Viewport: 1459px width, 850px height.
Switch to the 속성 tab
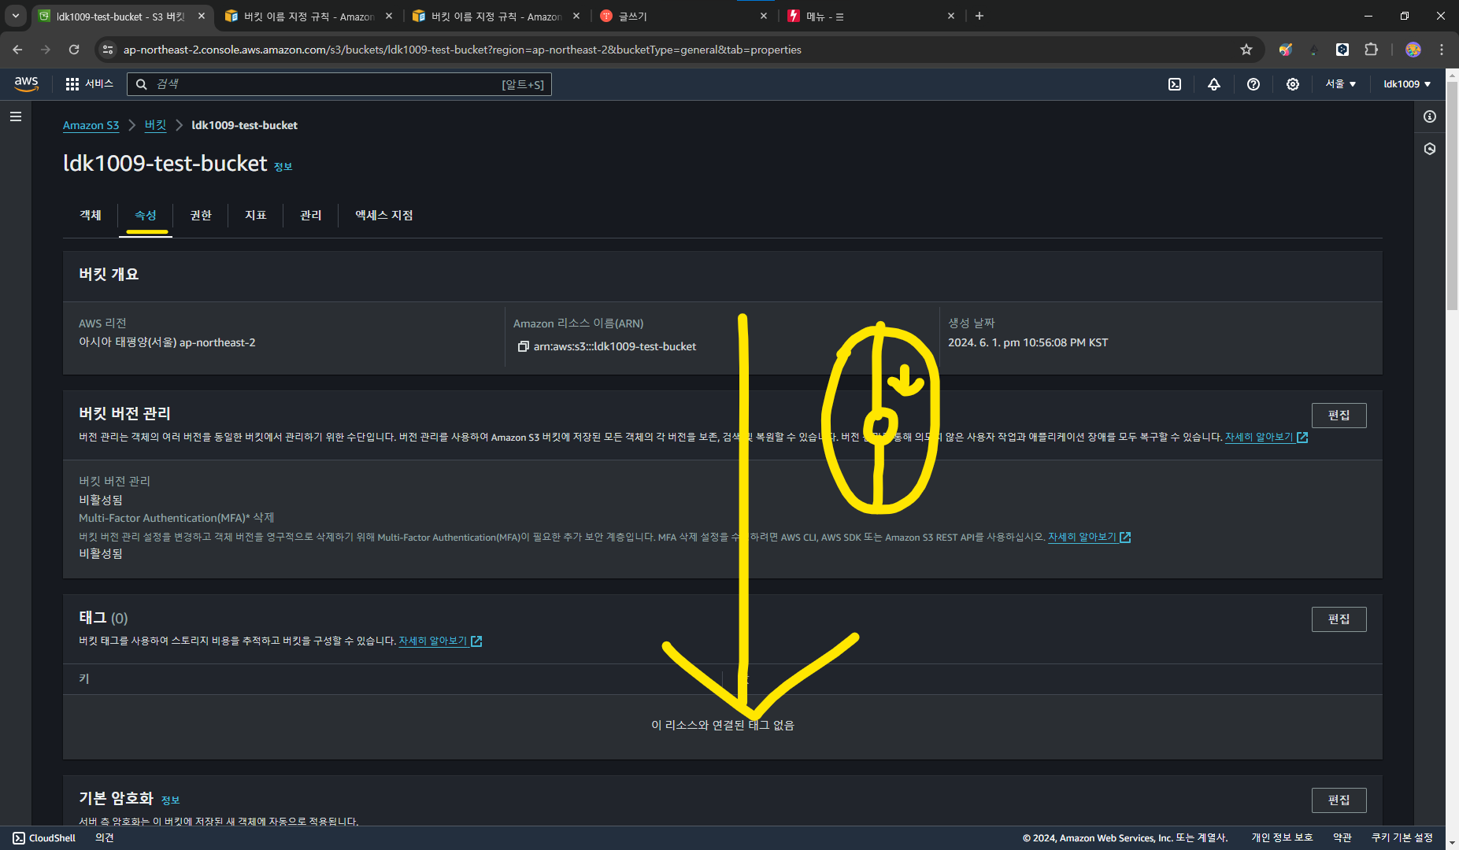(146, 216)
